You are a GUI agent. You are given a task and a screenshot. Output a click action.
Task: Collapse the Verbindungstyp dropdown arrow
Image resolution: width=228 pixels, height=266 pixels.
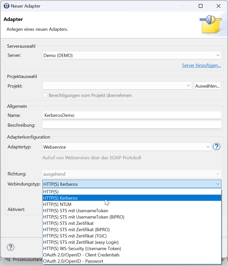[218, 184]
